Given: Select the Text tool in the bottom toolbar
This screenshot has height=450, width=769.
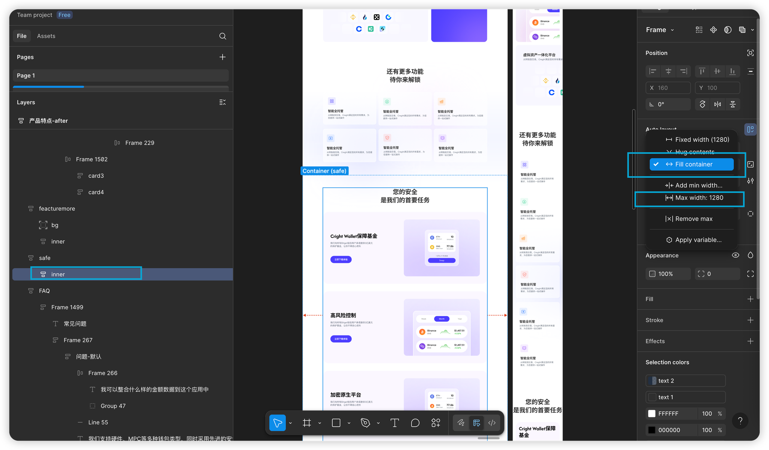Looking at the screenshot, I should [394, 423].
